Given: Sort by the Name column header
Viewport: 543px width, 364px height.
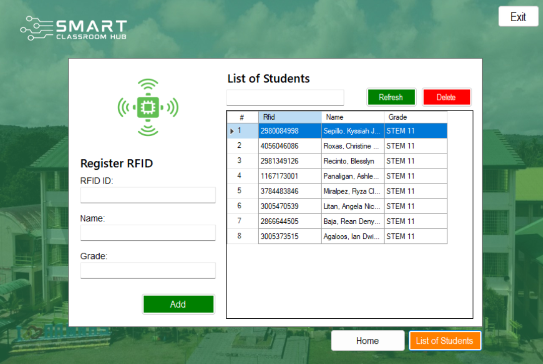Looking at the screenshot, I should [353, 117].
